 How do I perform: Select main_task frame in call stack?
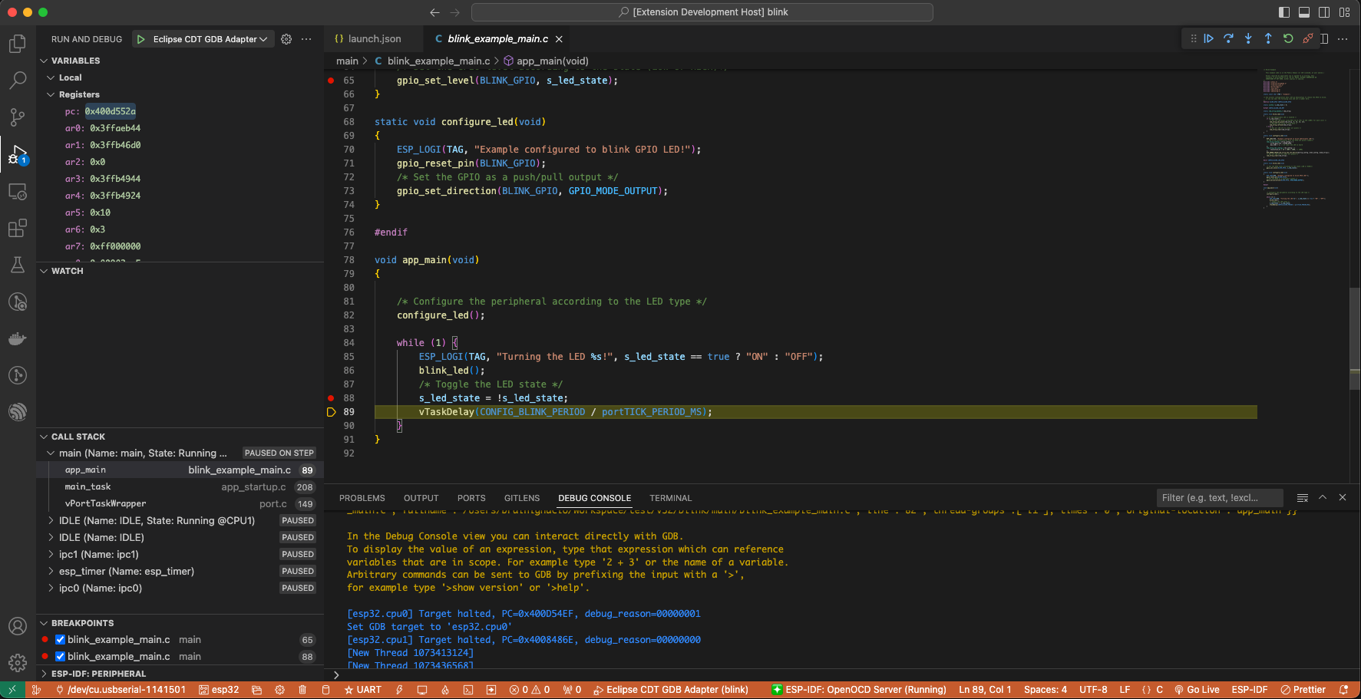[88, 487]
